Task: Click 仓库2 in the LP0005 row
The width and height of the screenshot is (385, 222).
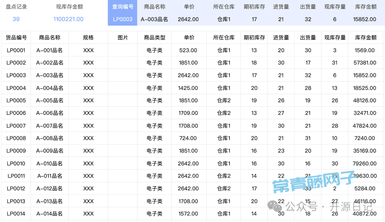Action: pos(224,100)
